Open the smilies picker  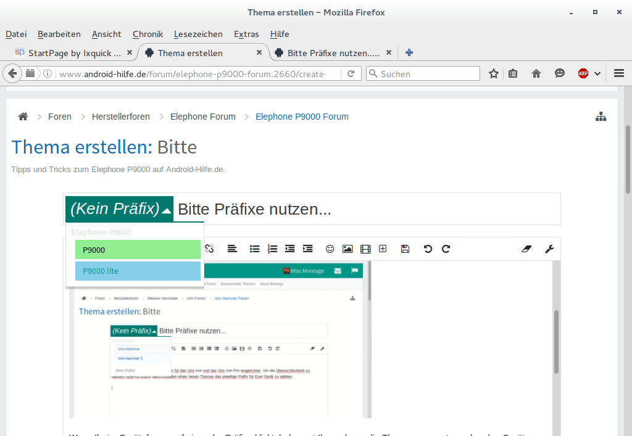[x=330, y=249]
